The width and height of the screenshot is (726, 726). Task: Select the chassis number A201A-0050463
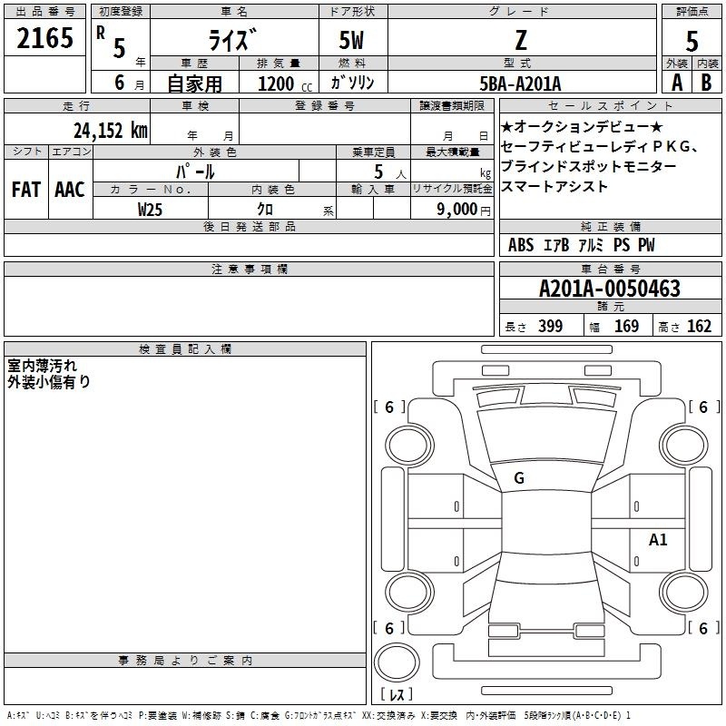(609, 289)
